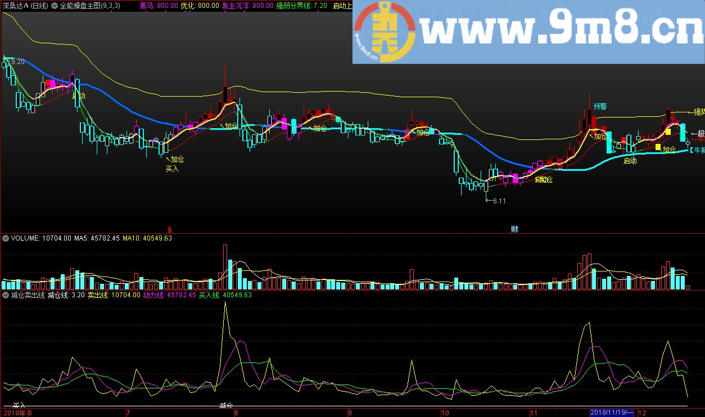Screen dimensions: 705x417
Task: Select the 强势 signal label at right edge
Action: point(699,112)
